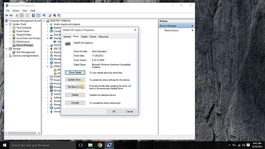Click the Uninstall device red-X toolbar icon

pos(54,16)
